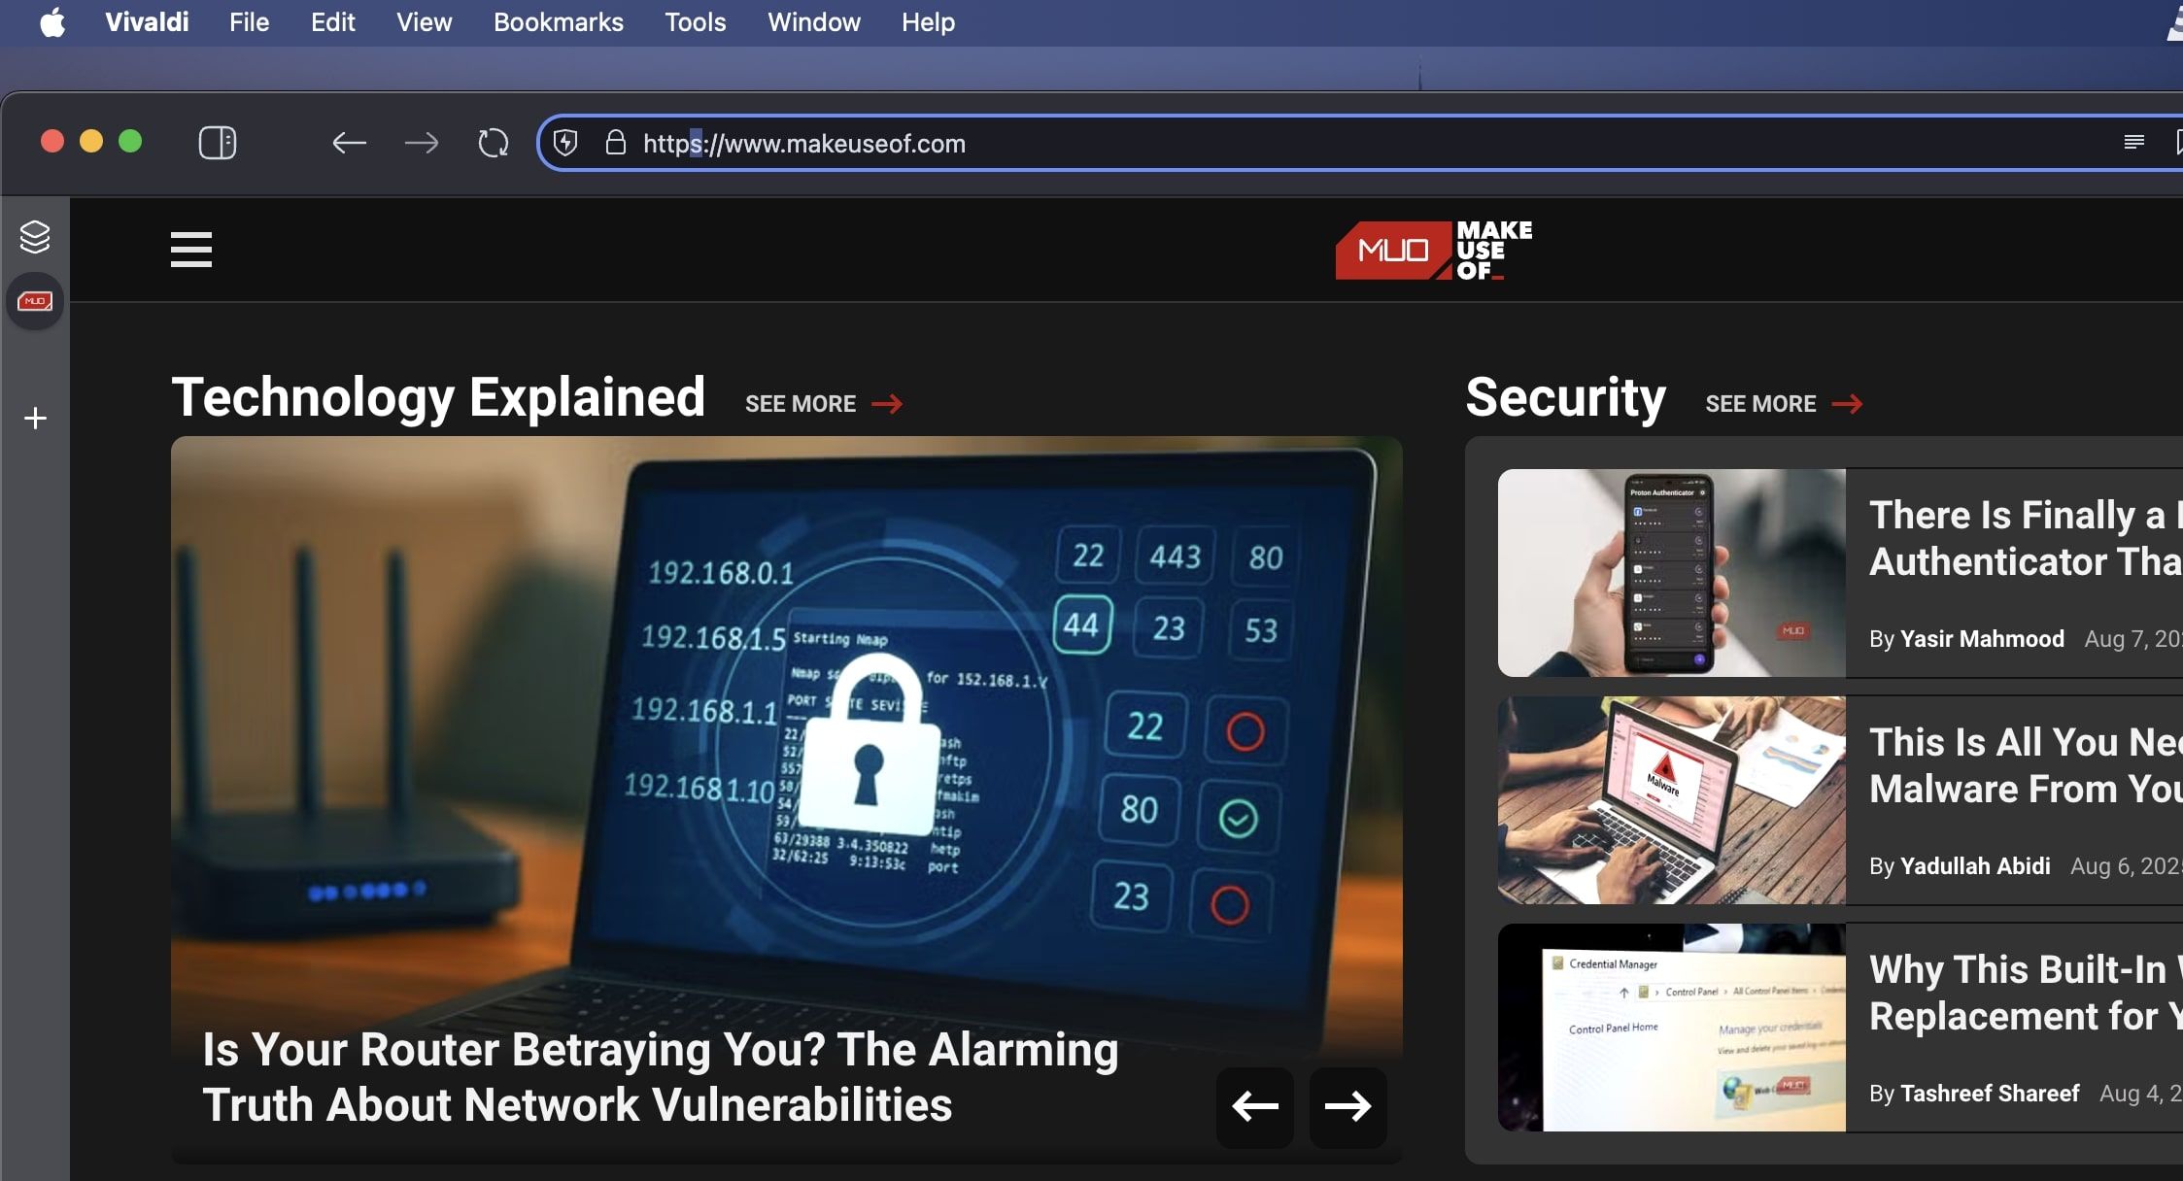This screenshot has width=2183, height=1181.
Task: Add a new tab with the plus icon
Action: pyautogui.click(x=35, y=418)
